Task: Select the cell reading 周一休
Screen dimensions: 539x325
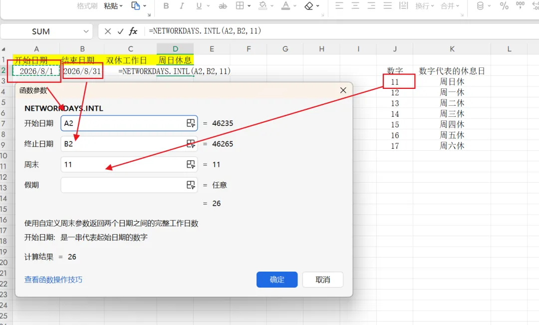Action: 452,92
